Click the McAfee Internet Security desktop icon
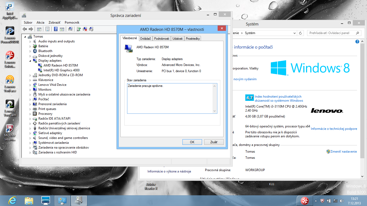This screenshot has height=206, width=367. pos(10,133)
